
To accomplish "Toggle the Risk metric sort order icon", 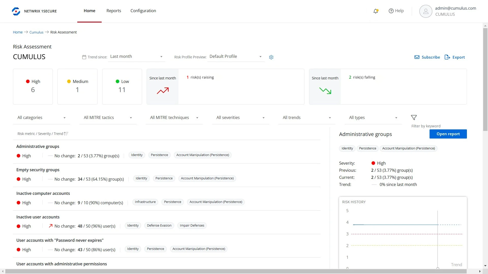I will pyautogui.click(x=66, y=134).
